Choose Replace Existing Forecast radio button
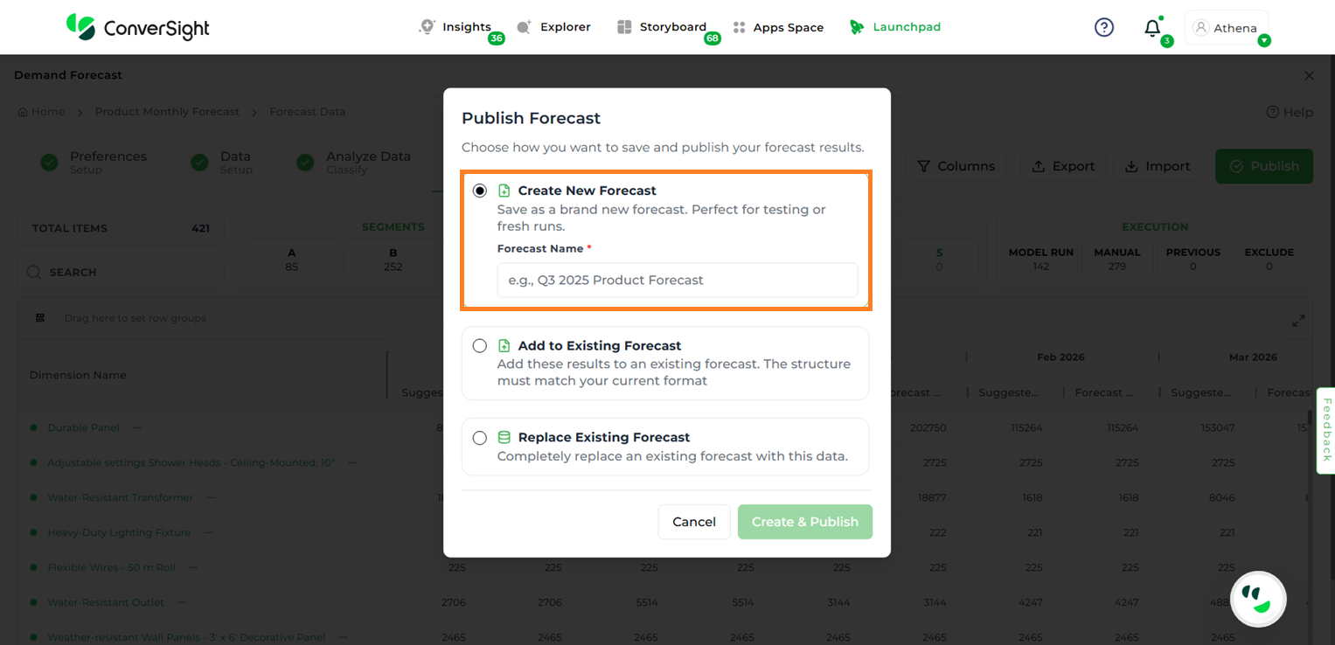 click(480, 438)
